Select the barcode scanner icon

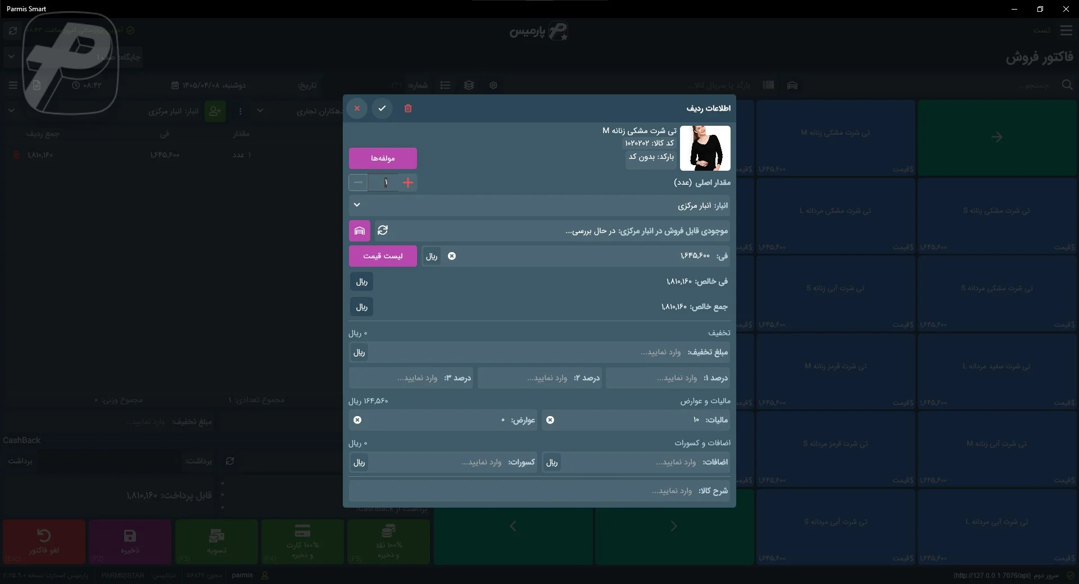coord(768,85)
